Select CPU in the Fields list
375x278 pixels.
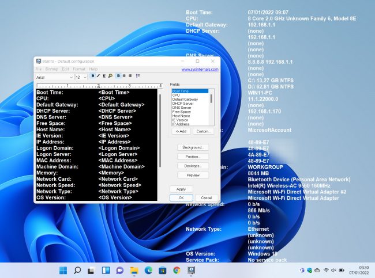click(190, 95)
